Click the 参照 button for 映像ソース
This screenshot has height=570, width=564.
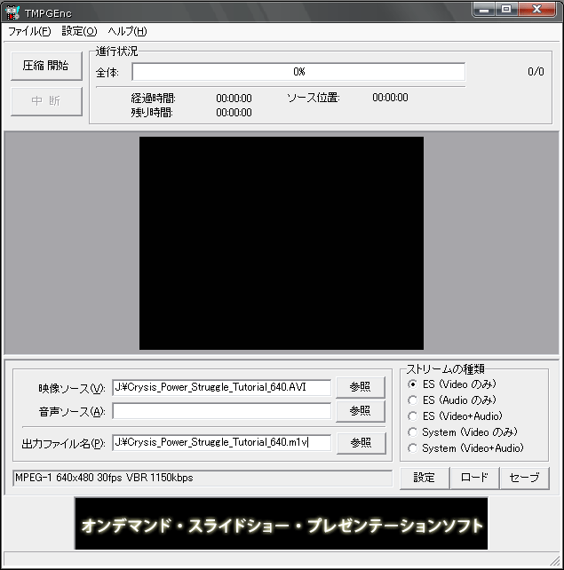click(x=360, y=387)
